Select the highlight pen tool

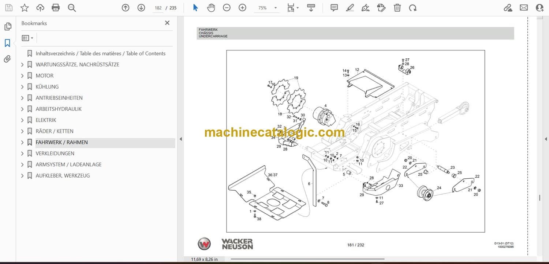point(350,8)
